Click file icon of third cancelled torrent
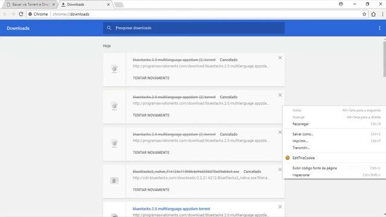Screen dimensions: 386x217 click(114, 143)
